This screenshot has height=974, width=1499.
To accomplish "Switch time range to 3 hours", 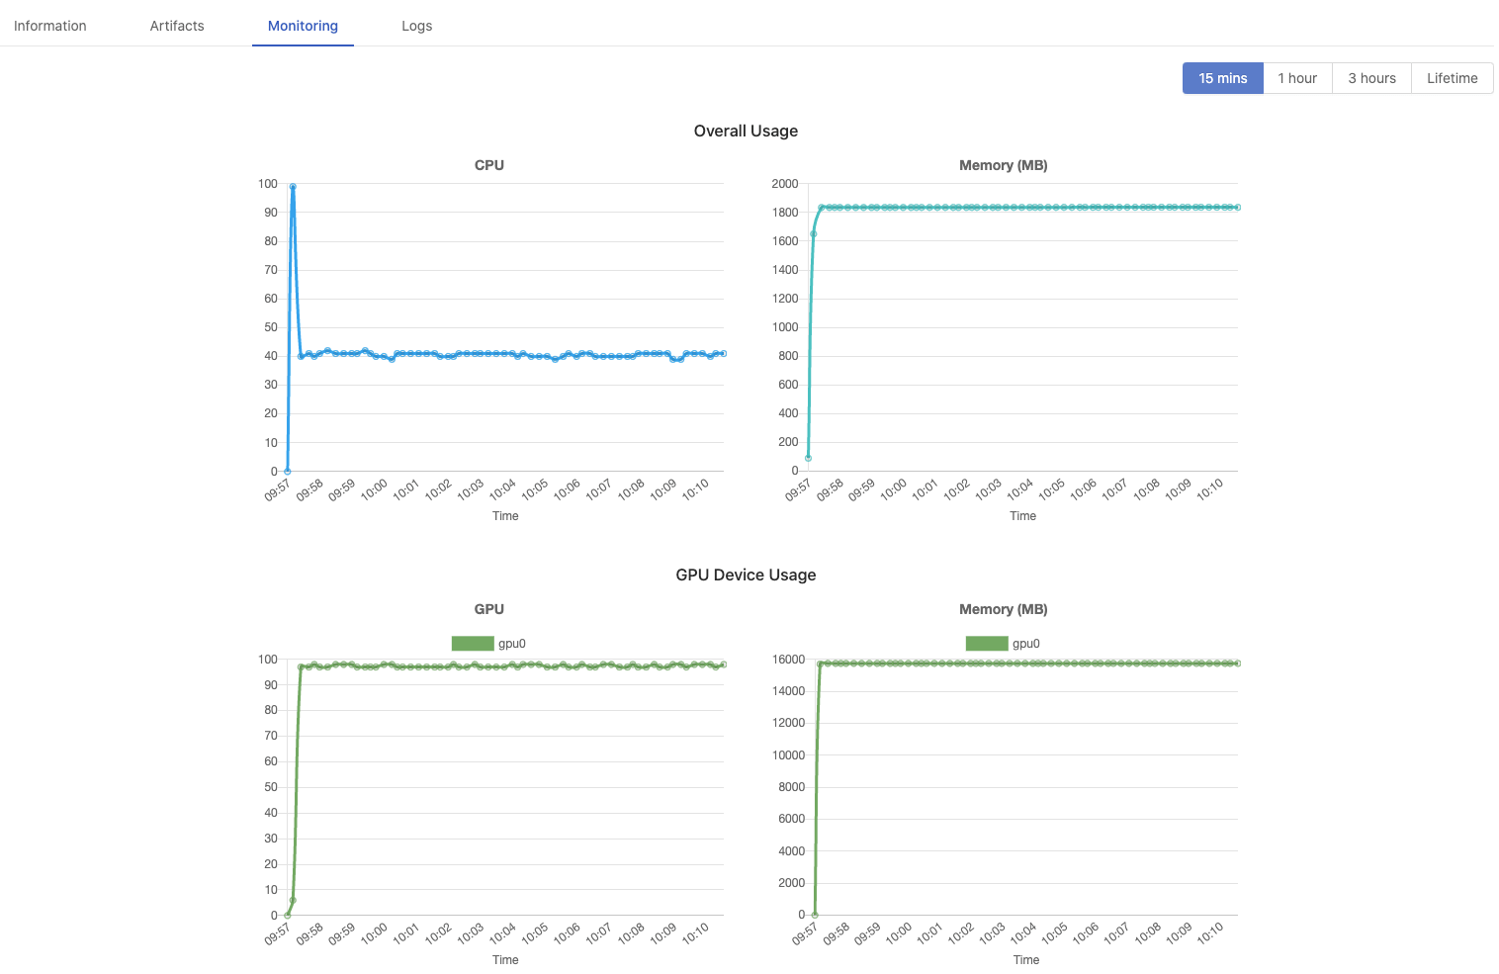I will (x=1372, y=78).
